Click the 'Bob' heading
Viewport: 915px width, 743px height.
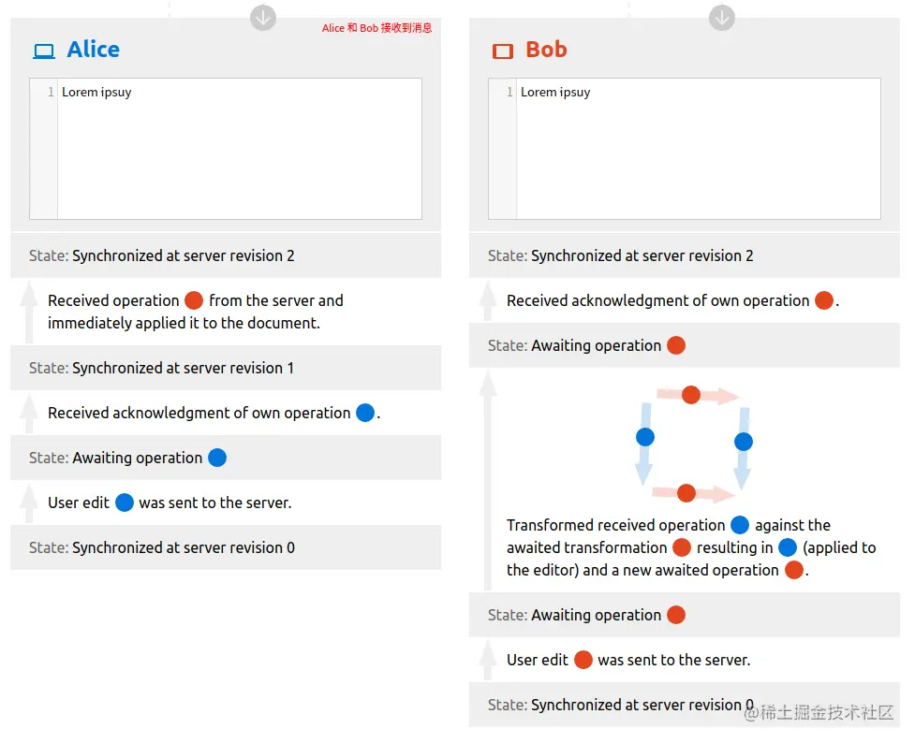click(x=546, y=50)
